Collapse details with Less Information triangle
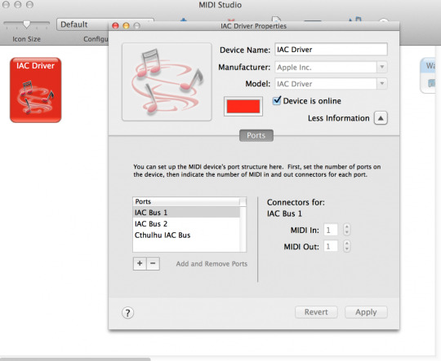 [381, 118]
